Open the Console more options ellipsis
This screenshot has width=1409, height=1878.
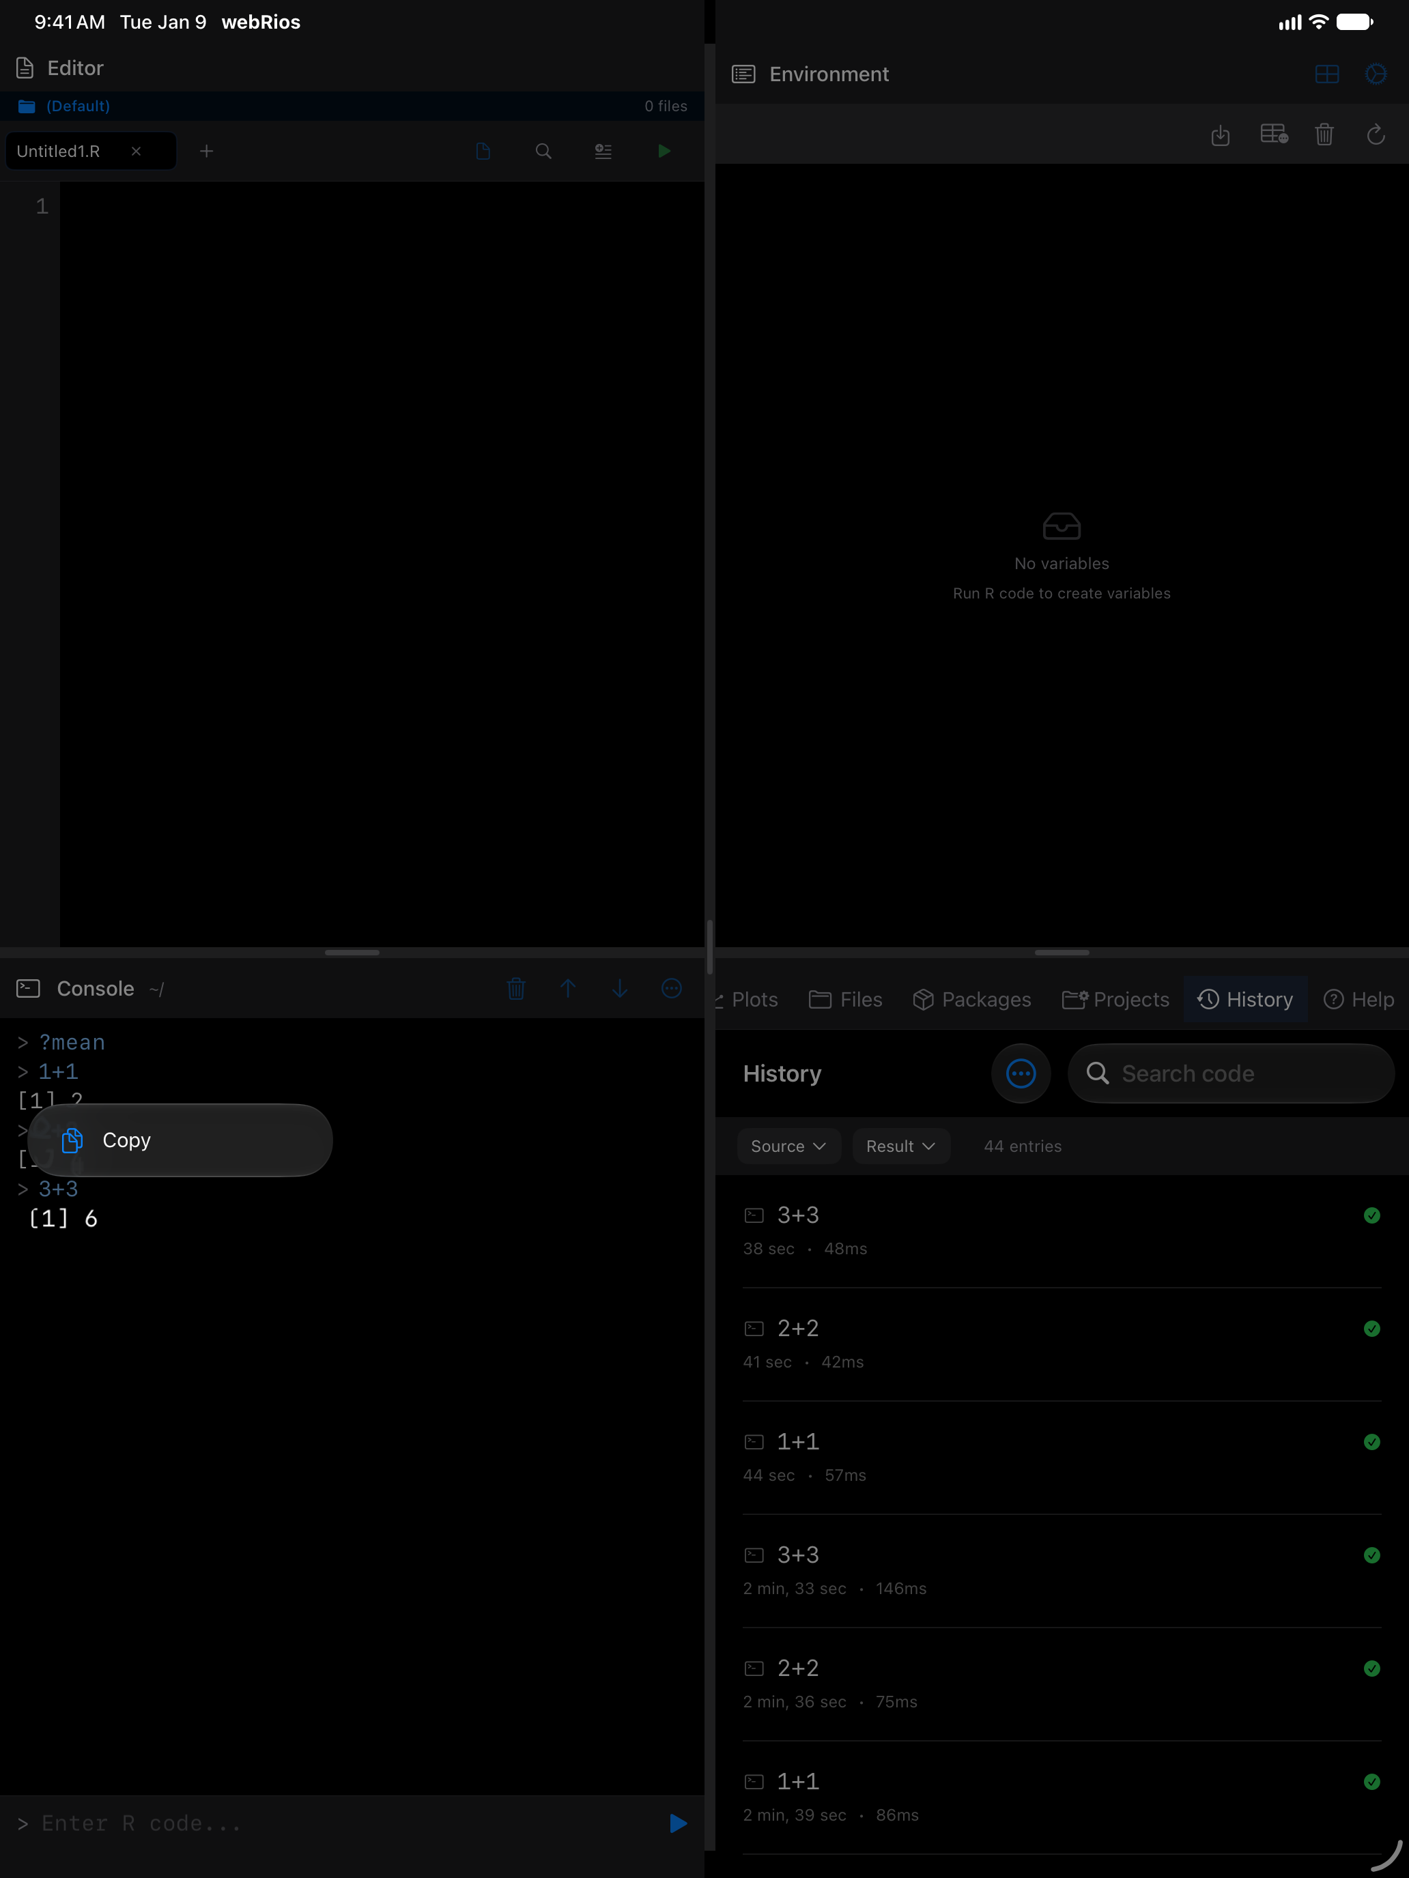coord(672,988)
